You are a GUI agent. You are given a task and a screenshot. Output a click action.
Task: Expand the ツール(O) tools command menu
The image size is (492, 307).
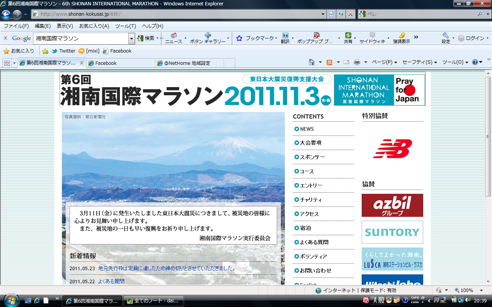coord(455,62)
